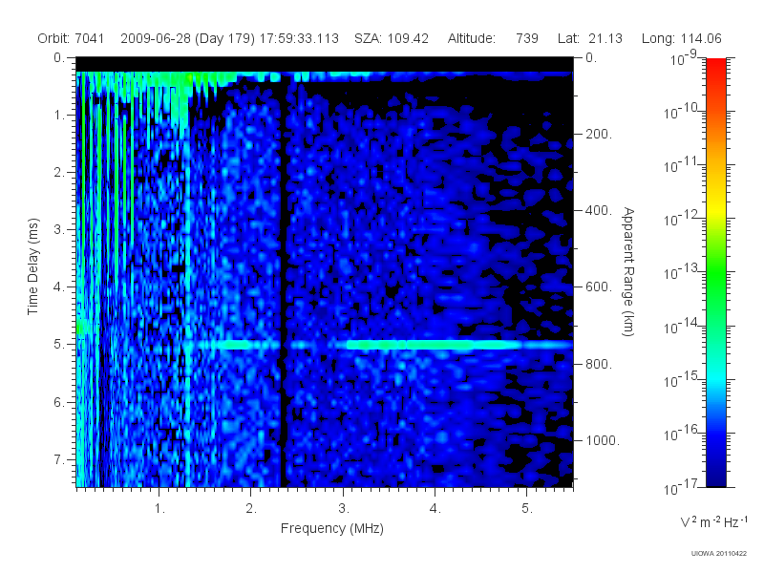The width and height of the screenshot is (764, 573).
Task: Click the 'Orbit: 7041' header text
Action: coord(71,38)
